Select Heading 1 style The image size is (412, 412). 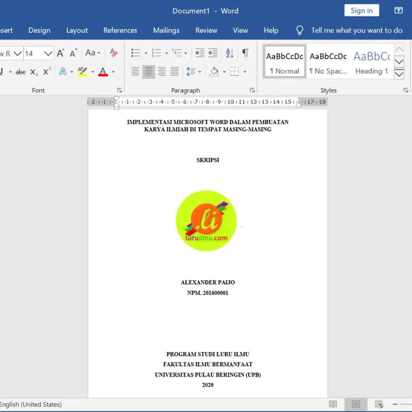point(372,61)
